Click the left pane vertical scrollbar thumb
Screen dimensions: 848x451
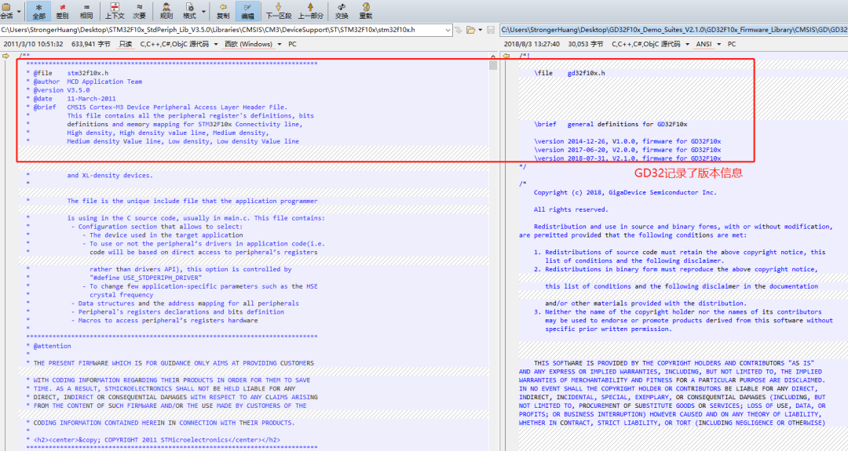tap(492, 65)
